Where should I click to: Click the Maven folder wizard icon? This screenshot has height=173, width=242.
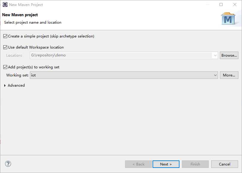228,19
